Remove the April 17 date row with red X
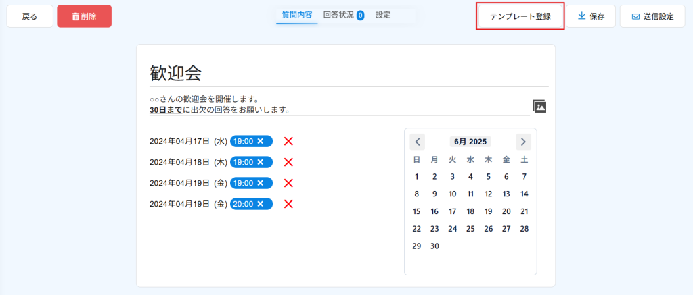The height and width of the screenshot is (295, 693). point(288,142)
